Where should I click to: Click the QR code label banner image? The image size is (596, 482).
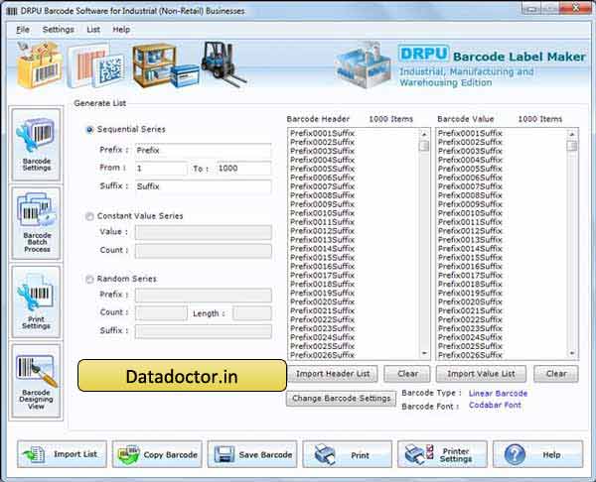(x=96, y=66)
